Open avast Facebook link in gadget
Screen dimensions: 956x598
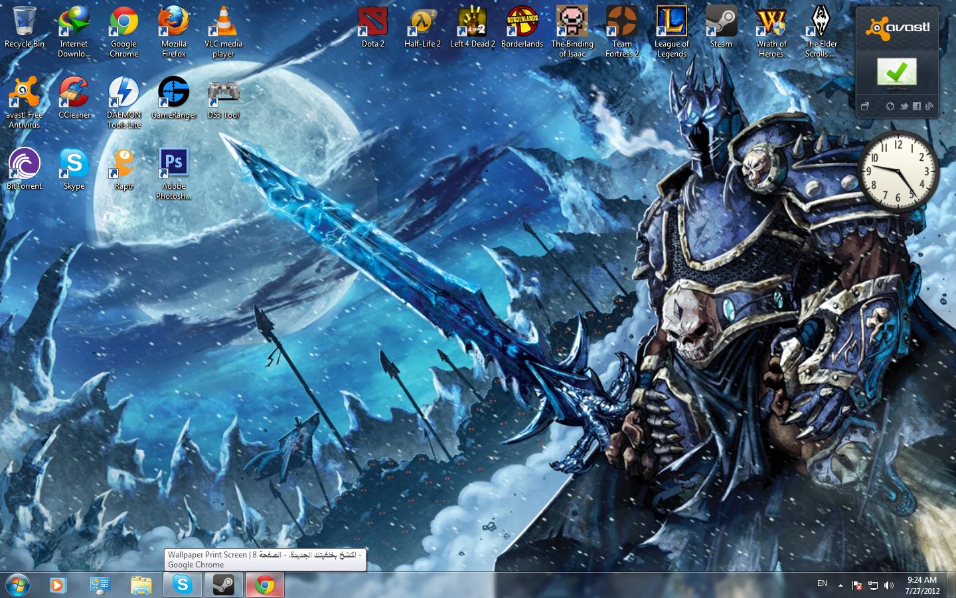tap(917, 106)
